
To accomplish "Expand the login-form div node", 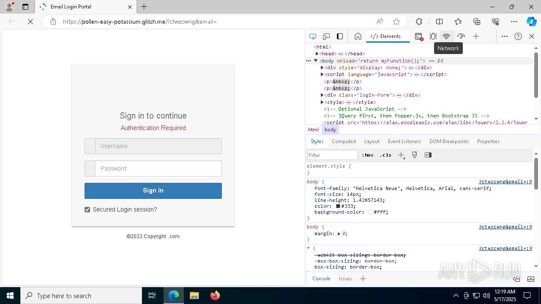I will pos(322,95).
